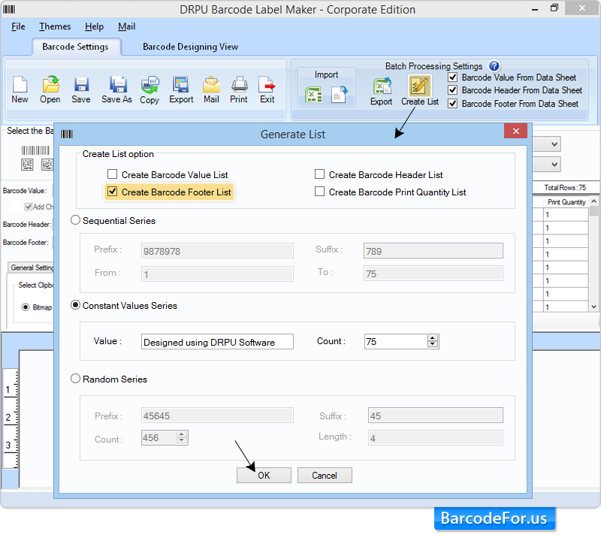Click the Cancel button

325,475
